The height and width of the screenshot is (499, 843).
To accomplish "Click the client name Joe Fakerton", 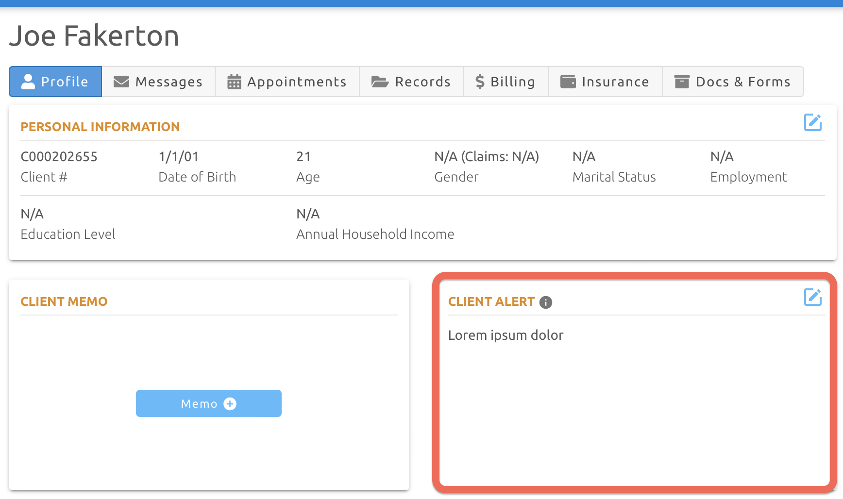I will pos(94,35).
